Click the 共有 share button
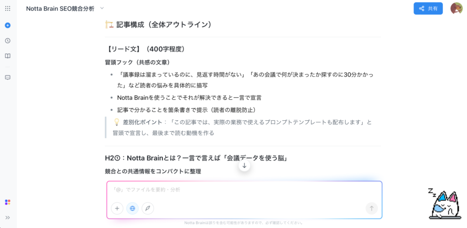The height and width of the screenshot is (228, 467). (428, 9)
